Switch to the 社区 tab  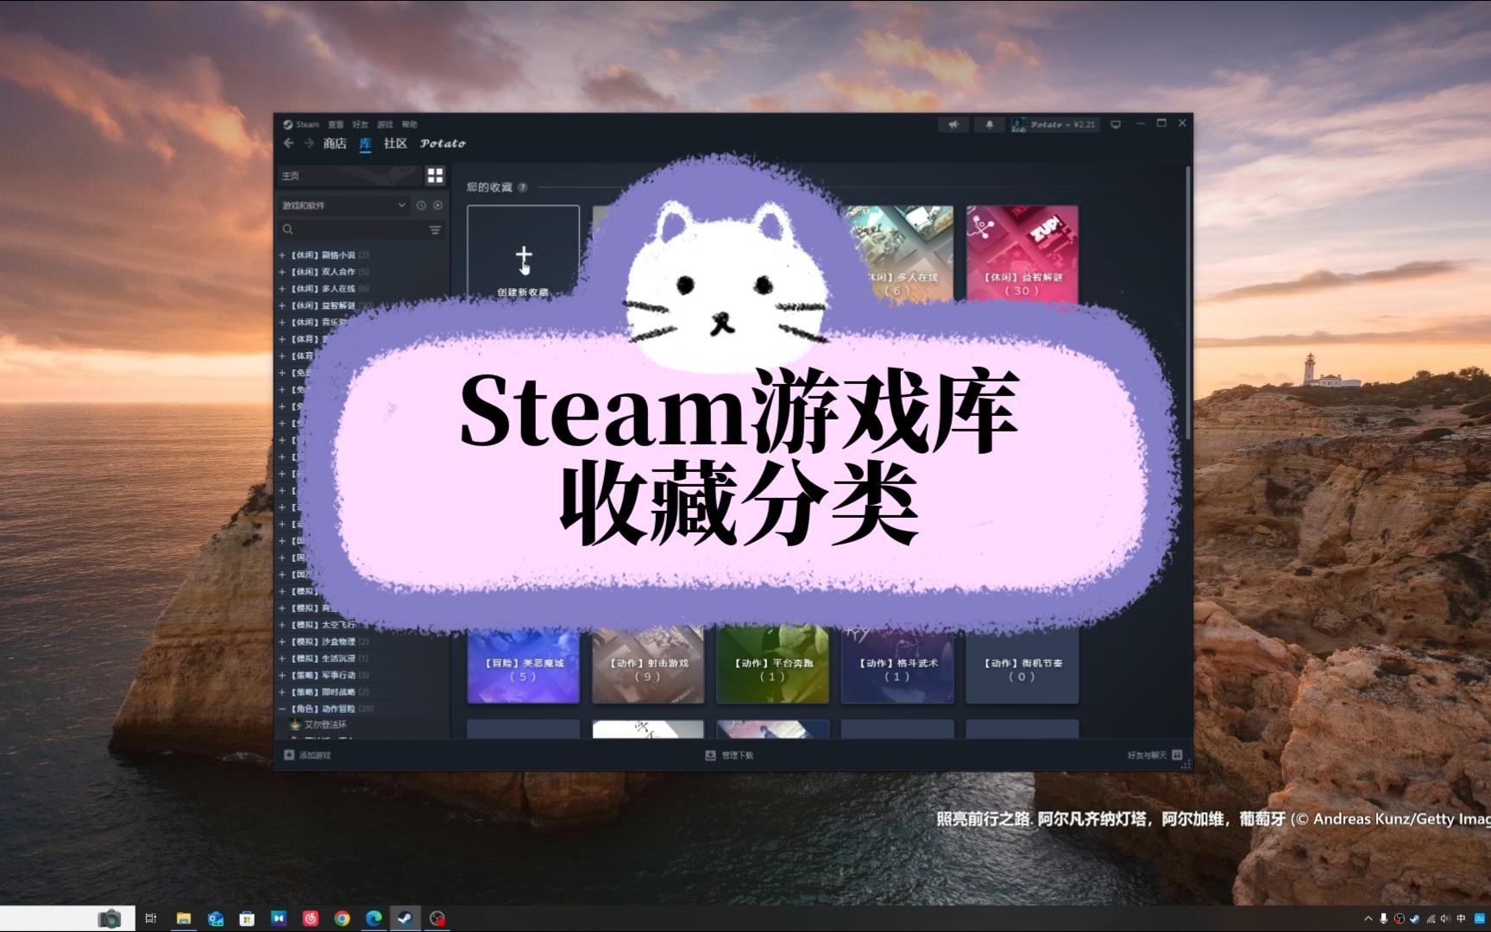[x=395, y=143]
